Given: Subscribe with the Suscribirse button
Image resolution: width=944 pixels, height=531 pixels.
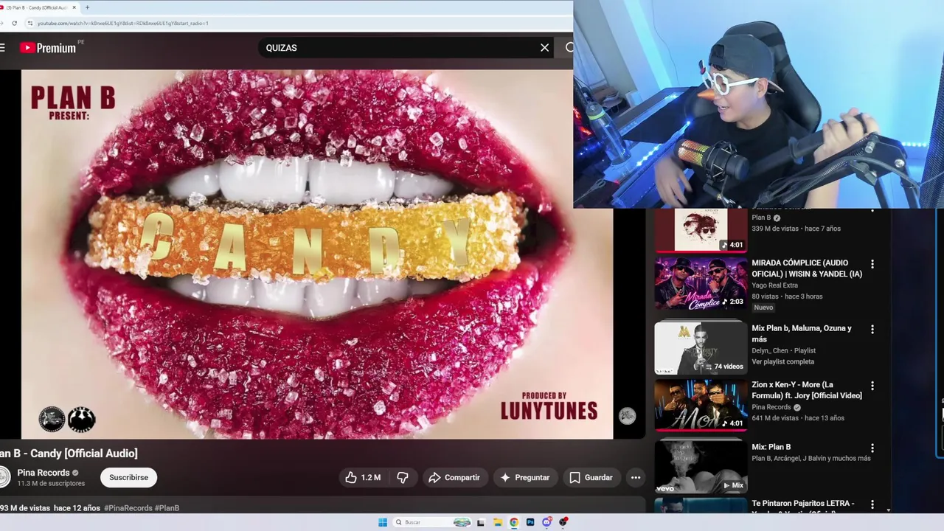Looking at the screenshot, I should tap(128, 477).
